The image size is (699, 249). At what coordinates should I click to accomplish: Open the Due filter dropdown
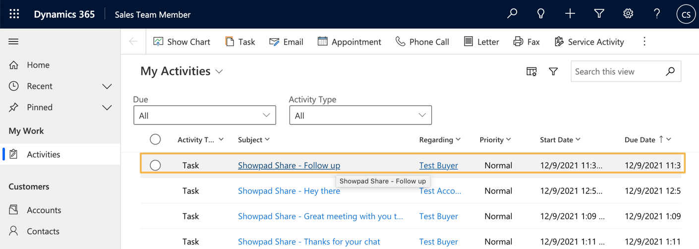(x=205, y=116)
